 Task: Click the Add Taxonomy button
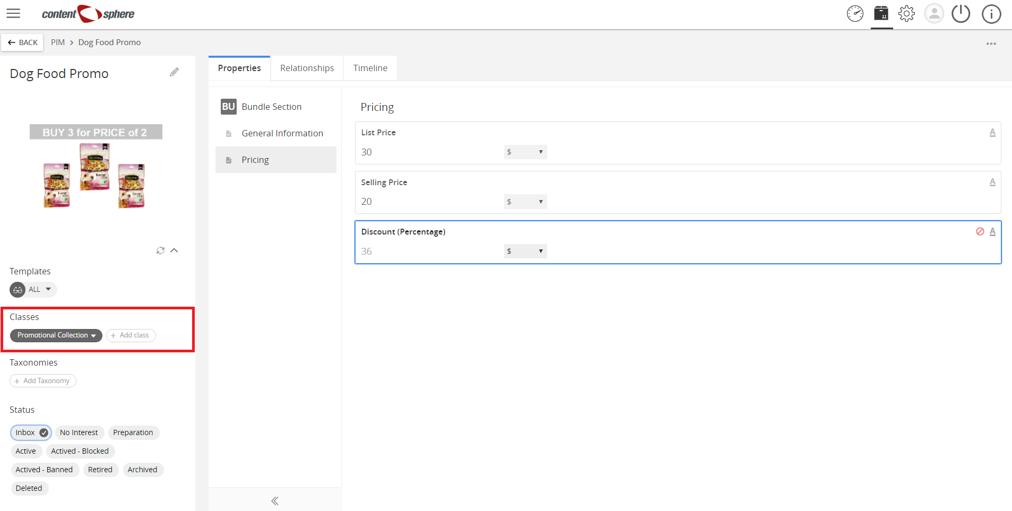43,380
